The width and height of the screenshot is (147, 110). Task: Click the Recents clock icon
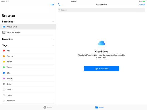tap(45, 107)
